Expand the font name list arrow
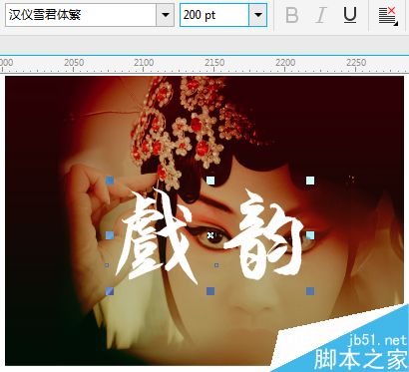 point(166,15)
